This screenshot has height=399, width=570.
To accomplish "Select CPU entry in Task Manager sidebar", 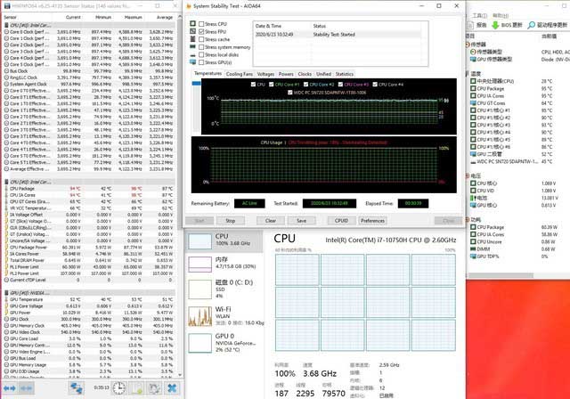I will 224,241.
